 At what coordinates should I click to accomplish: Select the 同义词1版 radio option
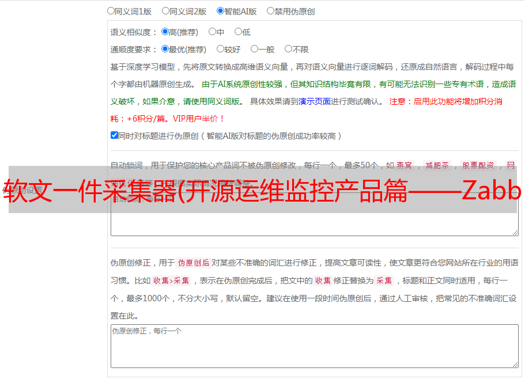point(111,11)
